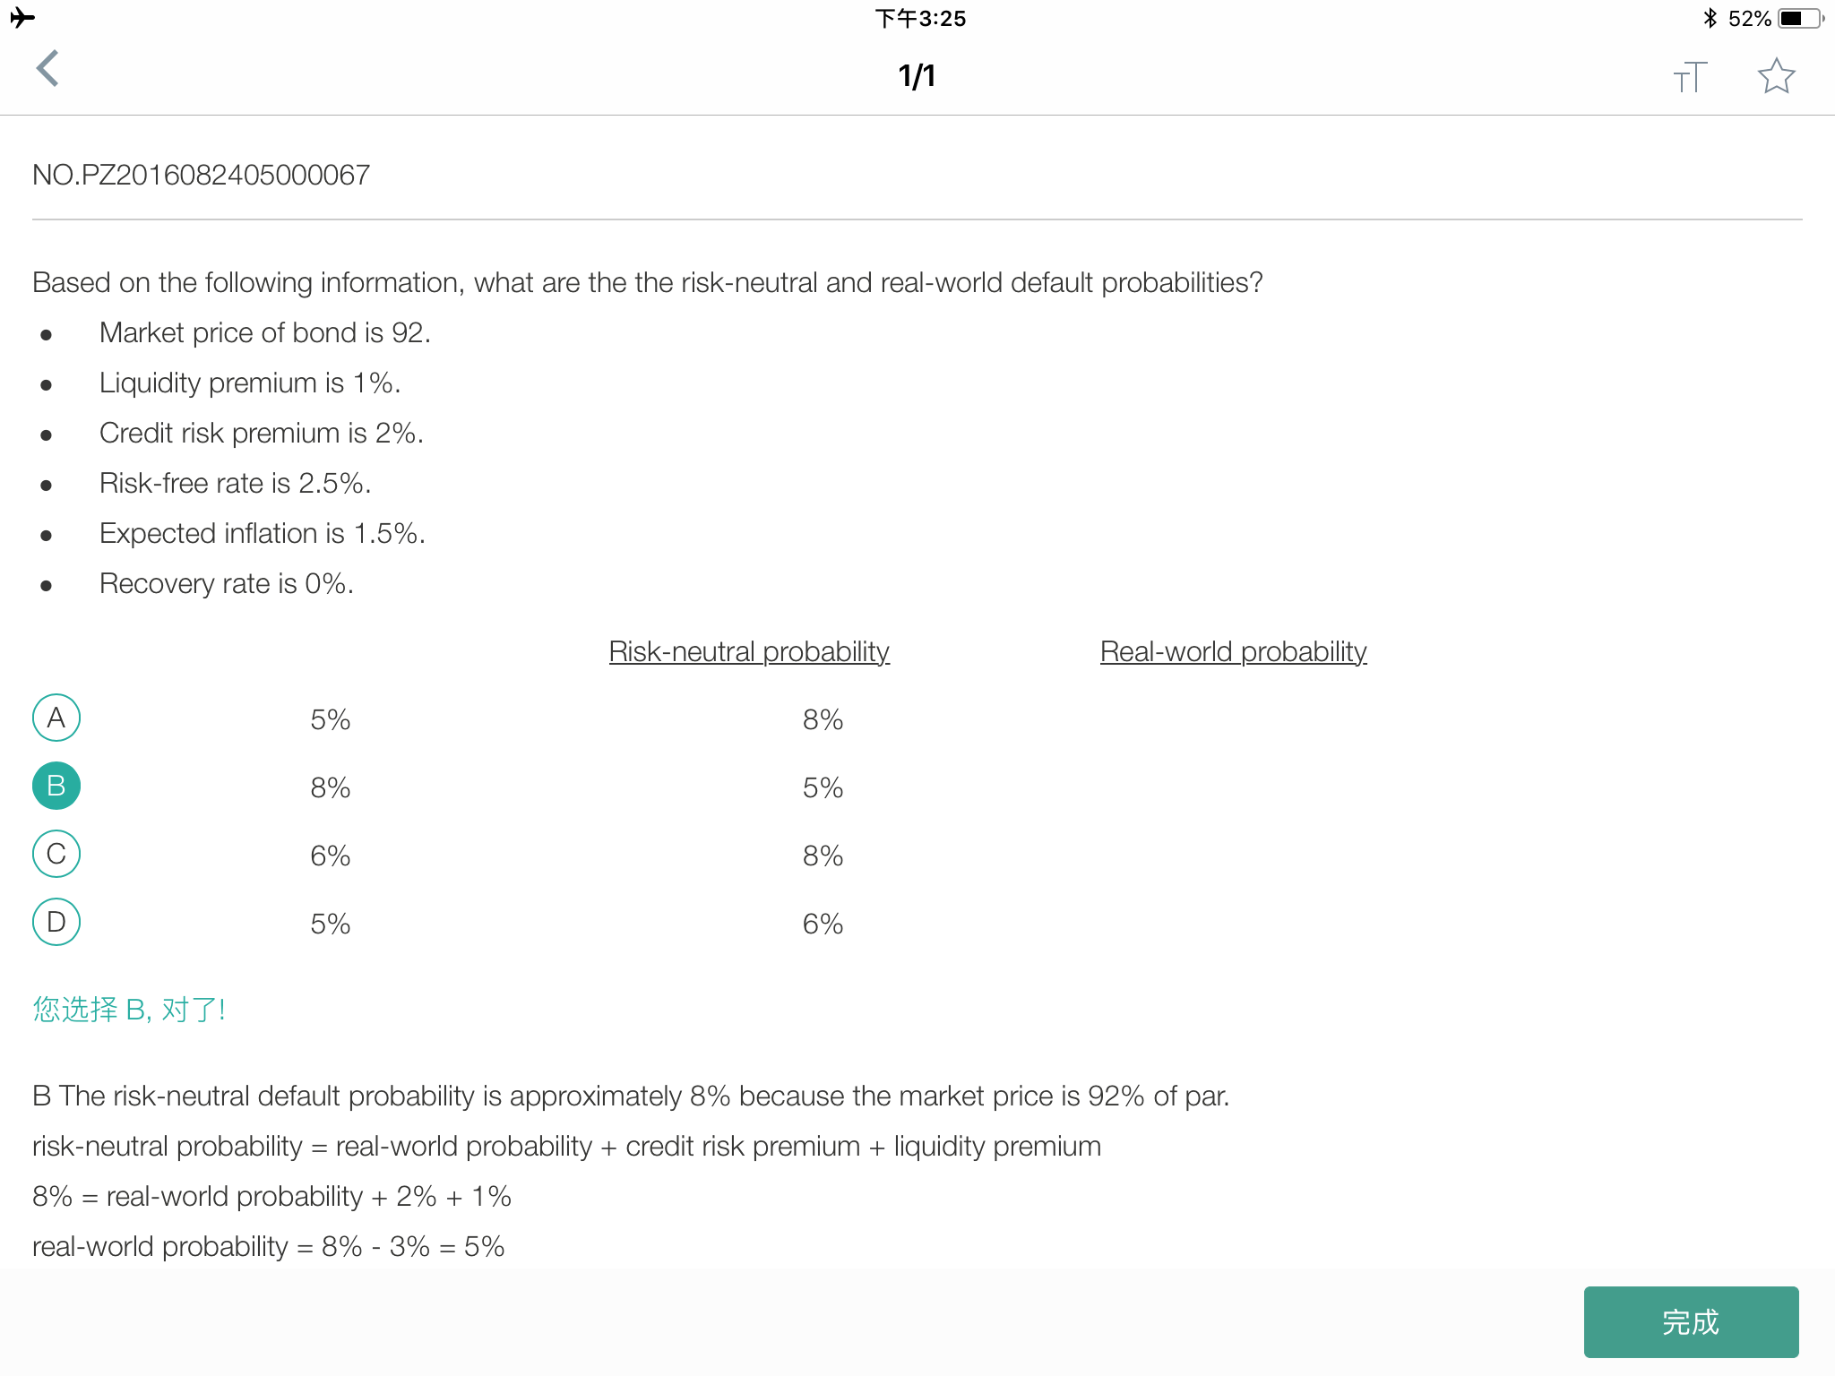Image resolution: width=1835 pixels, height=1376 pixels.
Task: Tap the 1/1 page indicator
Action: click(x=917, y=76)
